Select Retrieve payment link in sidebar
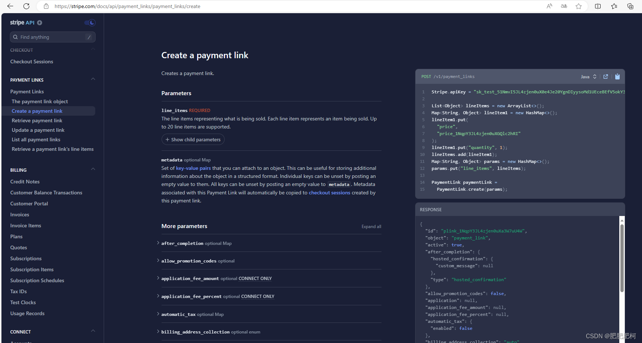642x343 pixels. coord(37,120)
